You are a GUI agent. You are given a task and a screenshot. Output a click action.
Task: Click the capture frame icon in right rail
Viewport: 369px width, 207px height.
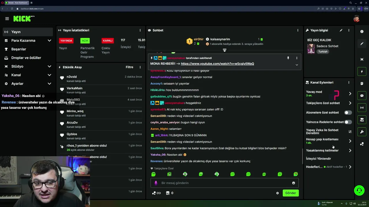(362, 59)
